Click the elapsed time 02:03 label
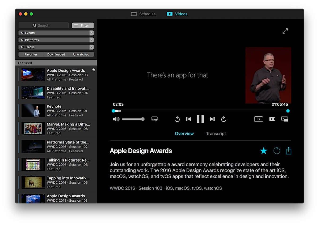 (x=118, y=105)
